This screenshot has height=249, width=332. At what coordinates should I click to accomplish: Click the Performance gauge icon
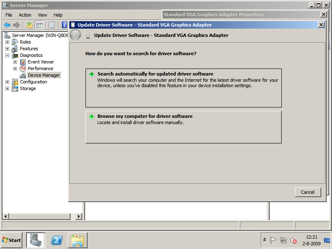click(23, 68)
